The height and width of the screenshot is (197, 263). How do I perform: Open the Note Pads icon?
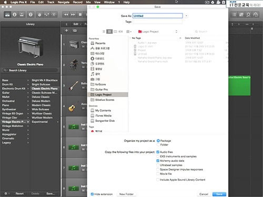pos(241,15)
